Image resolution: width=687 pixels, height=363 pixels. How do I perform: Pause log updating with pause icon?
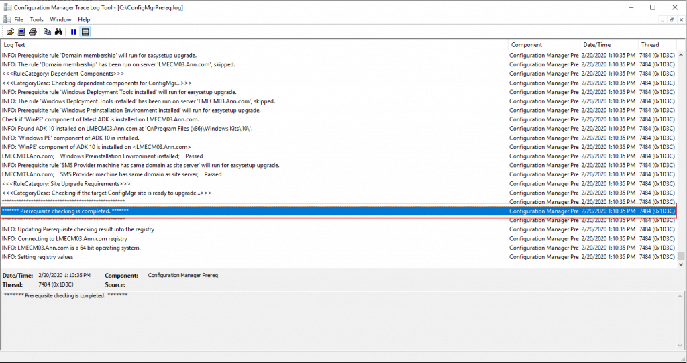[74, 32]
